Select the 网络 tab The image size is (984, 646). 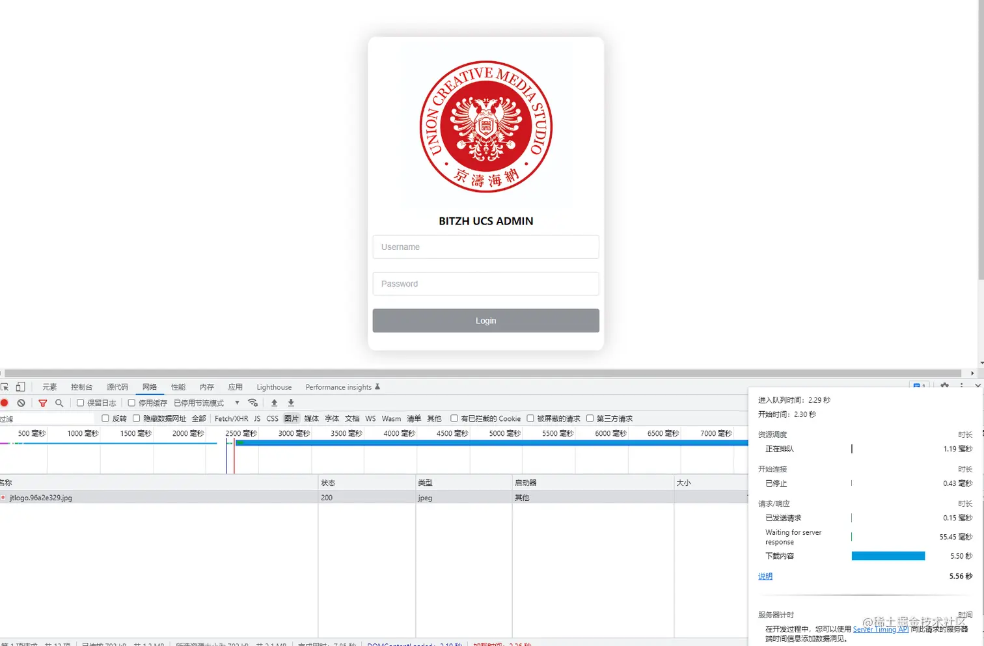(x=150, y=387)
